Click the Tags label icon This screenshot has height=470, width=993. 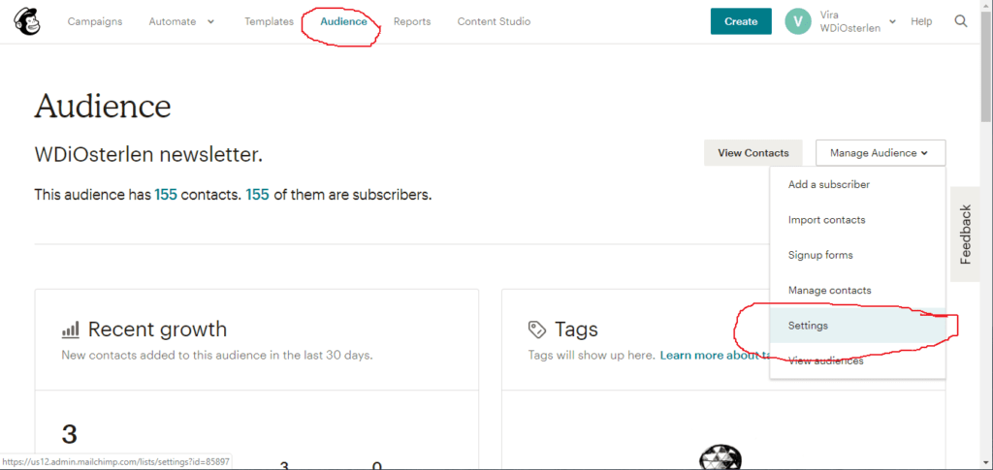pyautogui.click(x=536, y=329)
